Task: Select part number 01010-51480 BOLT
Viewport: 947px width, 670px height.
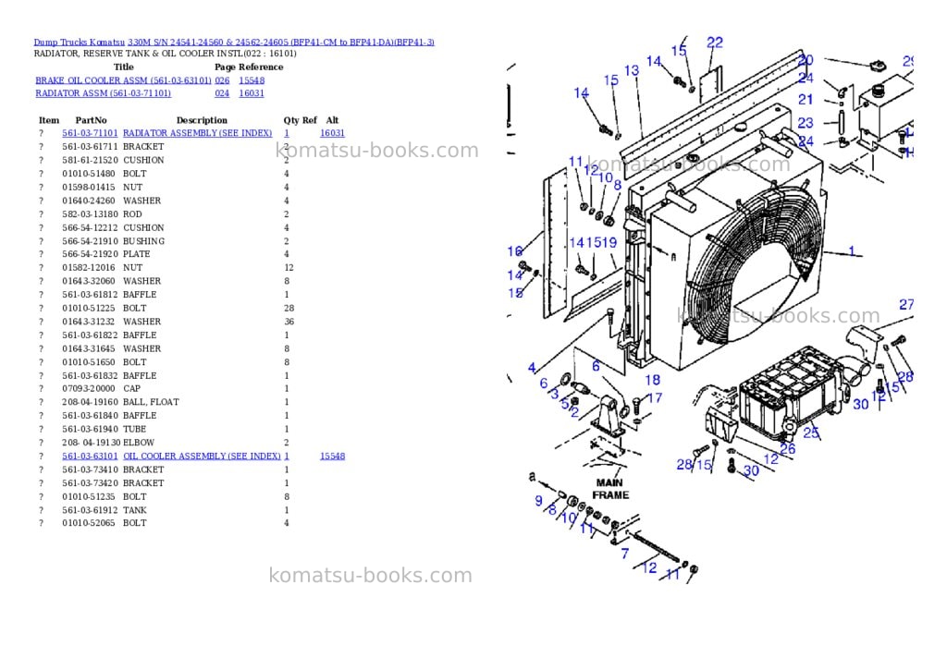Action: click(x=89, y=173)
